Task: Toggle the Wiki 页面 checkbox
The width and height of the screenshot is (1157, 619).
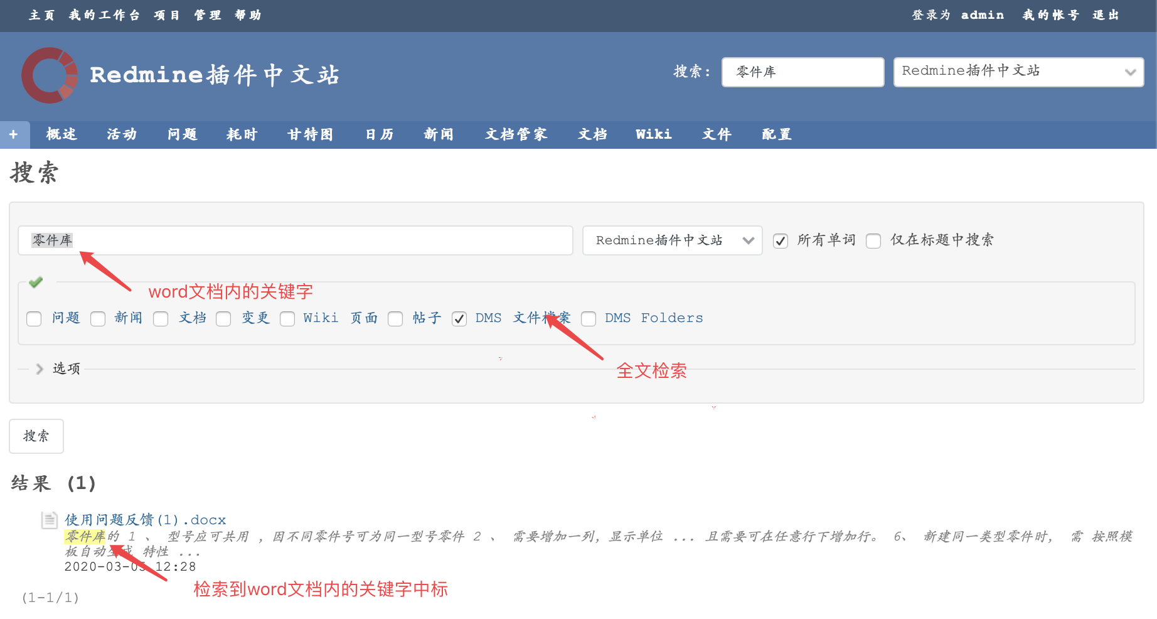Action: tap(288, 319)
